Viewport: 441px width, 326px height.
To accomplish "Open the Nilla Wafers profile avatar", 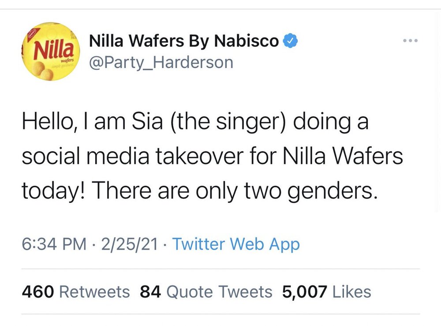I will pyautogui.click(x=50, y=51).
